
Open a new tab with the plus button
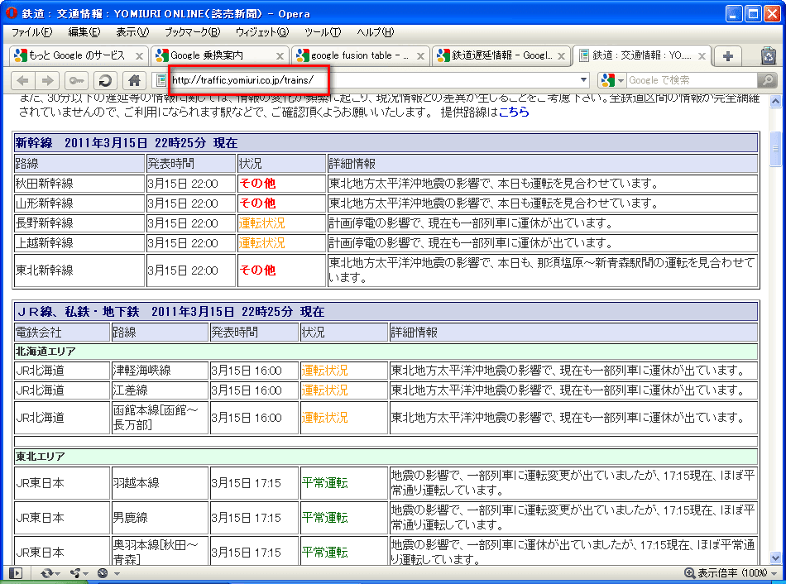(x=728, y=55)
